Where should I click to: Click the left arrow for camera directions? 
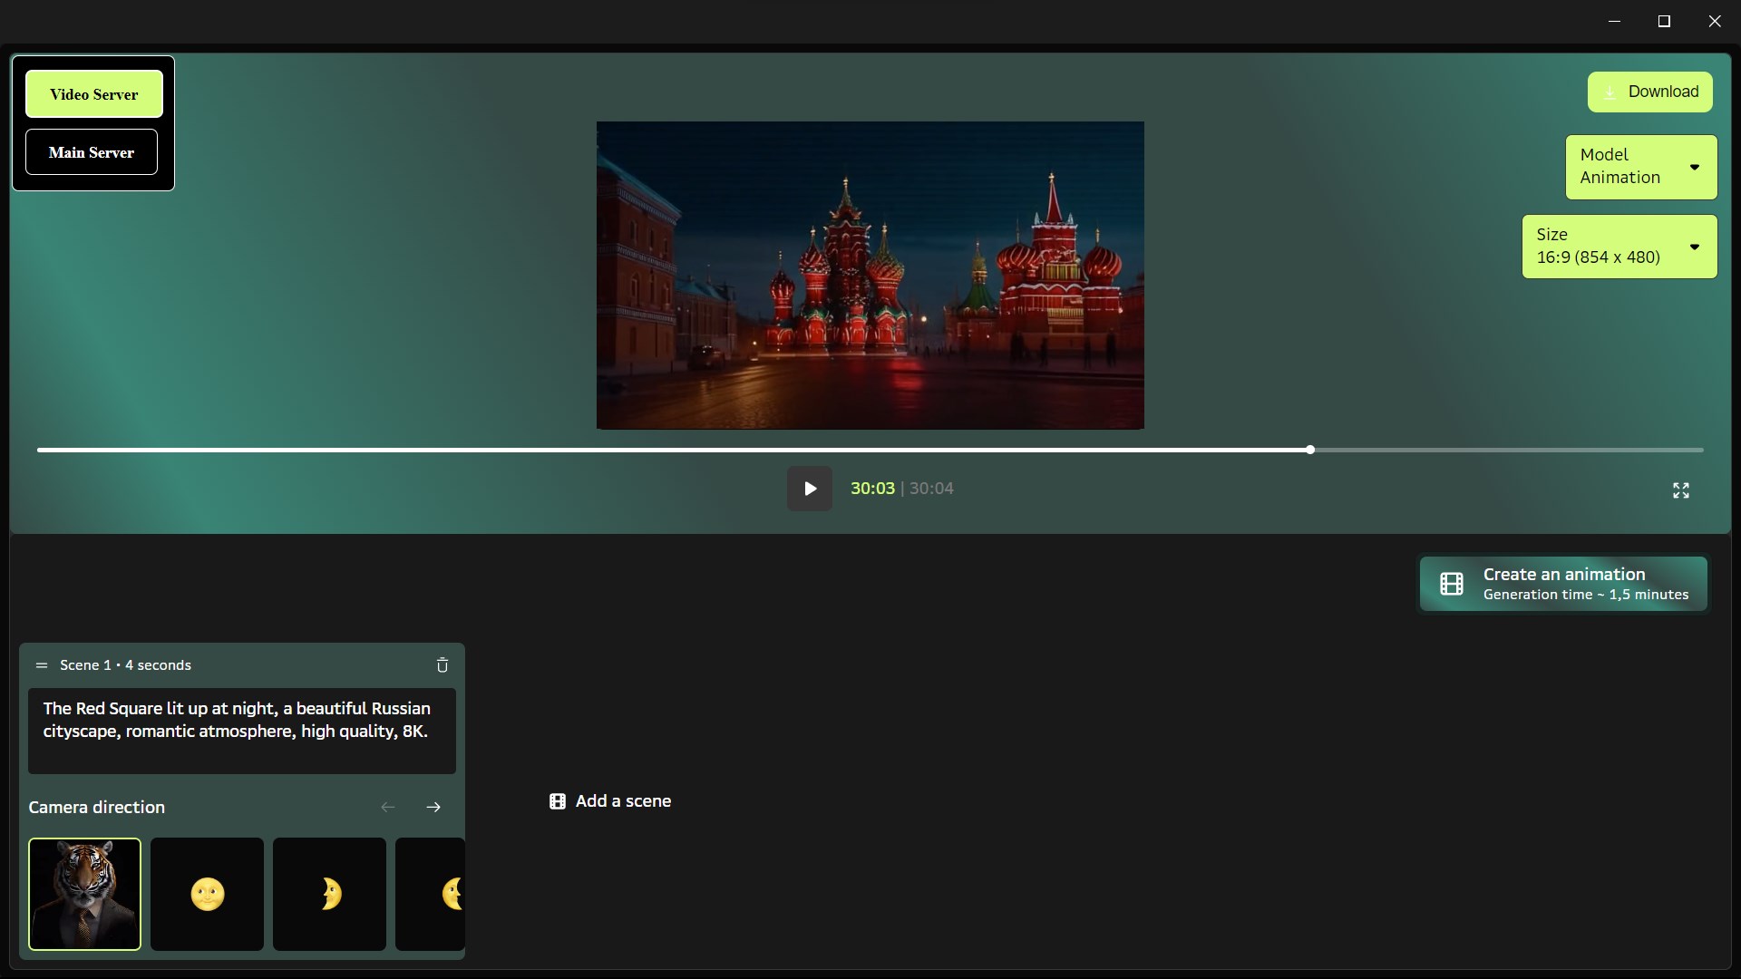[x=388, y=807]
